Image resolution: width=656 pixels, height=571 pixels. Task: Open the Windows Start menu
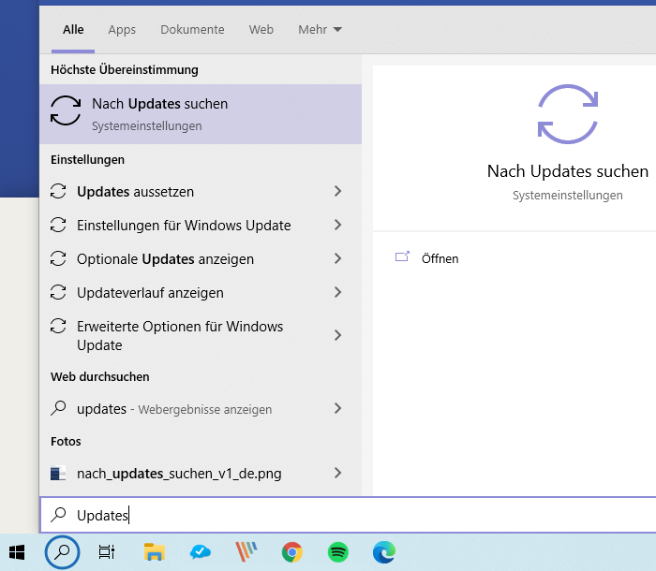[17, 552]
